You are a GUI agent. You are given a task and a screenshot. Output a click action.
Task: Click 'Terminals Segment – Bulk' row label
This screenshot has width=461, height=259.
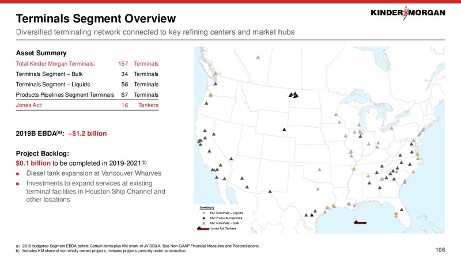coord(50,74)
